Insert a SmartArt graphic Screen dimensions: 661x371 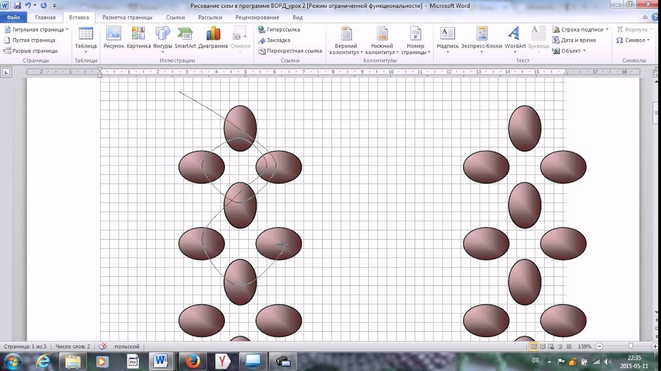(185, 38)
